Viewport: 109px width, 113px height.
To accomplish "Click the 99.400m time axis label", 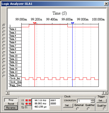I will tap(52, 19).
